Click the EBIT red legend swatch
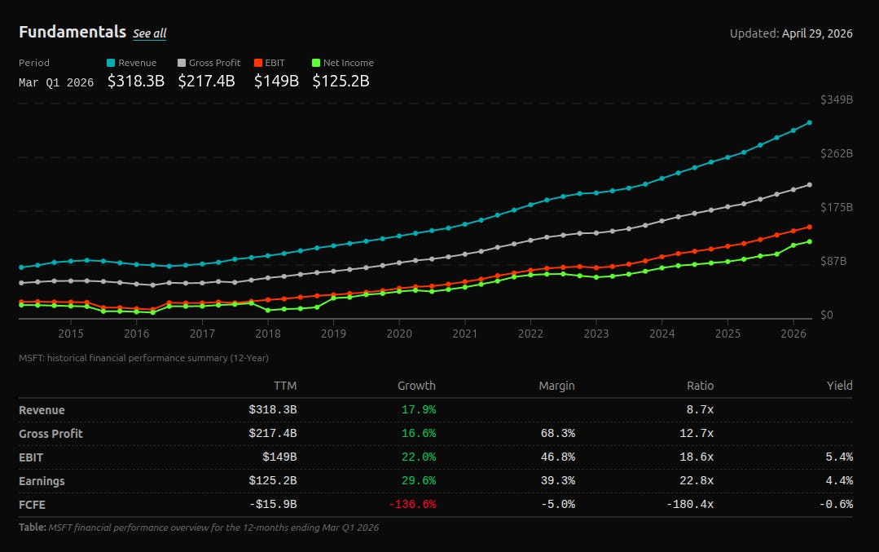This screenshot has height=552, width=879. click(258, 63)
